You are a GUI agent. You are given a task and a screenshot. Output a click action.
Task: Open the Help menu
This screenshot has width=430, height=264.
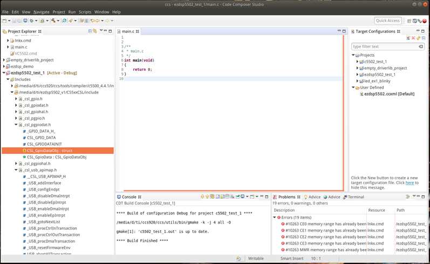(x=117, y=12)
